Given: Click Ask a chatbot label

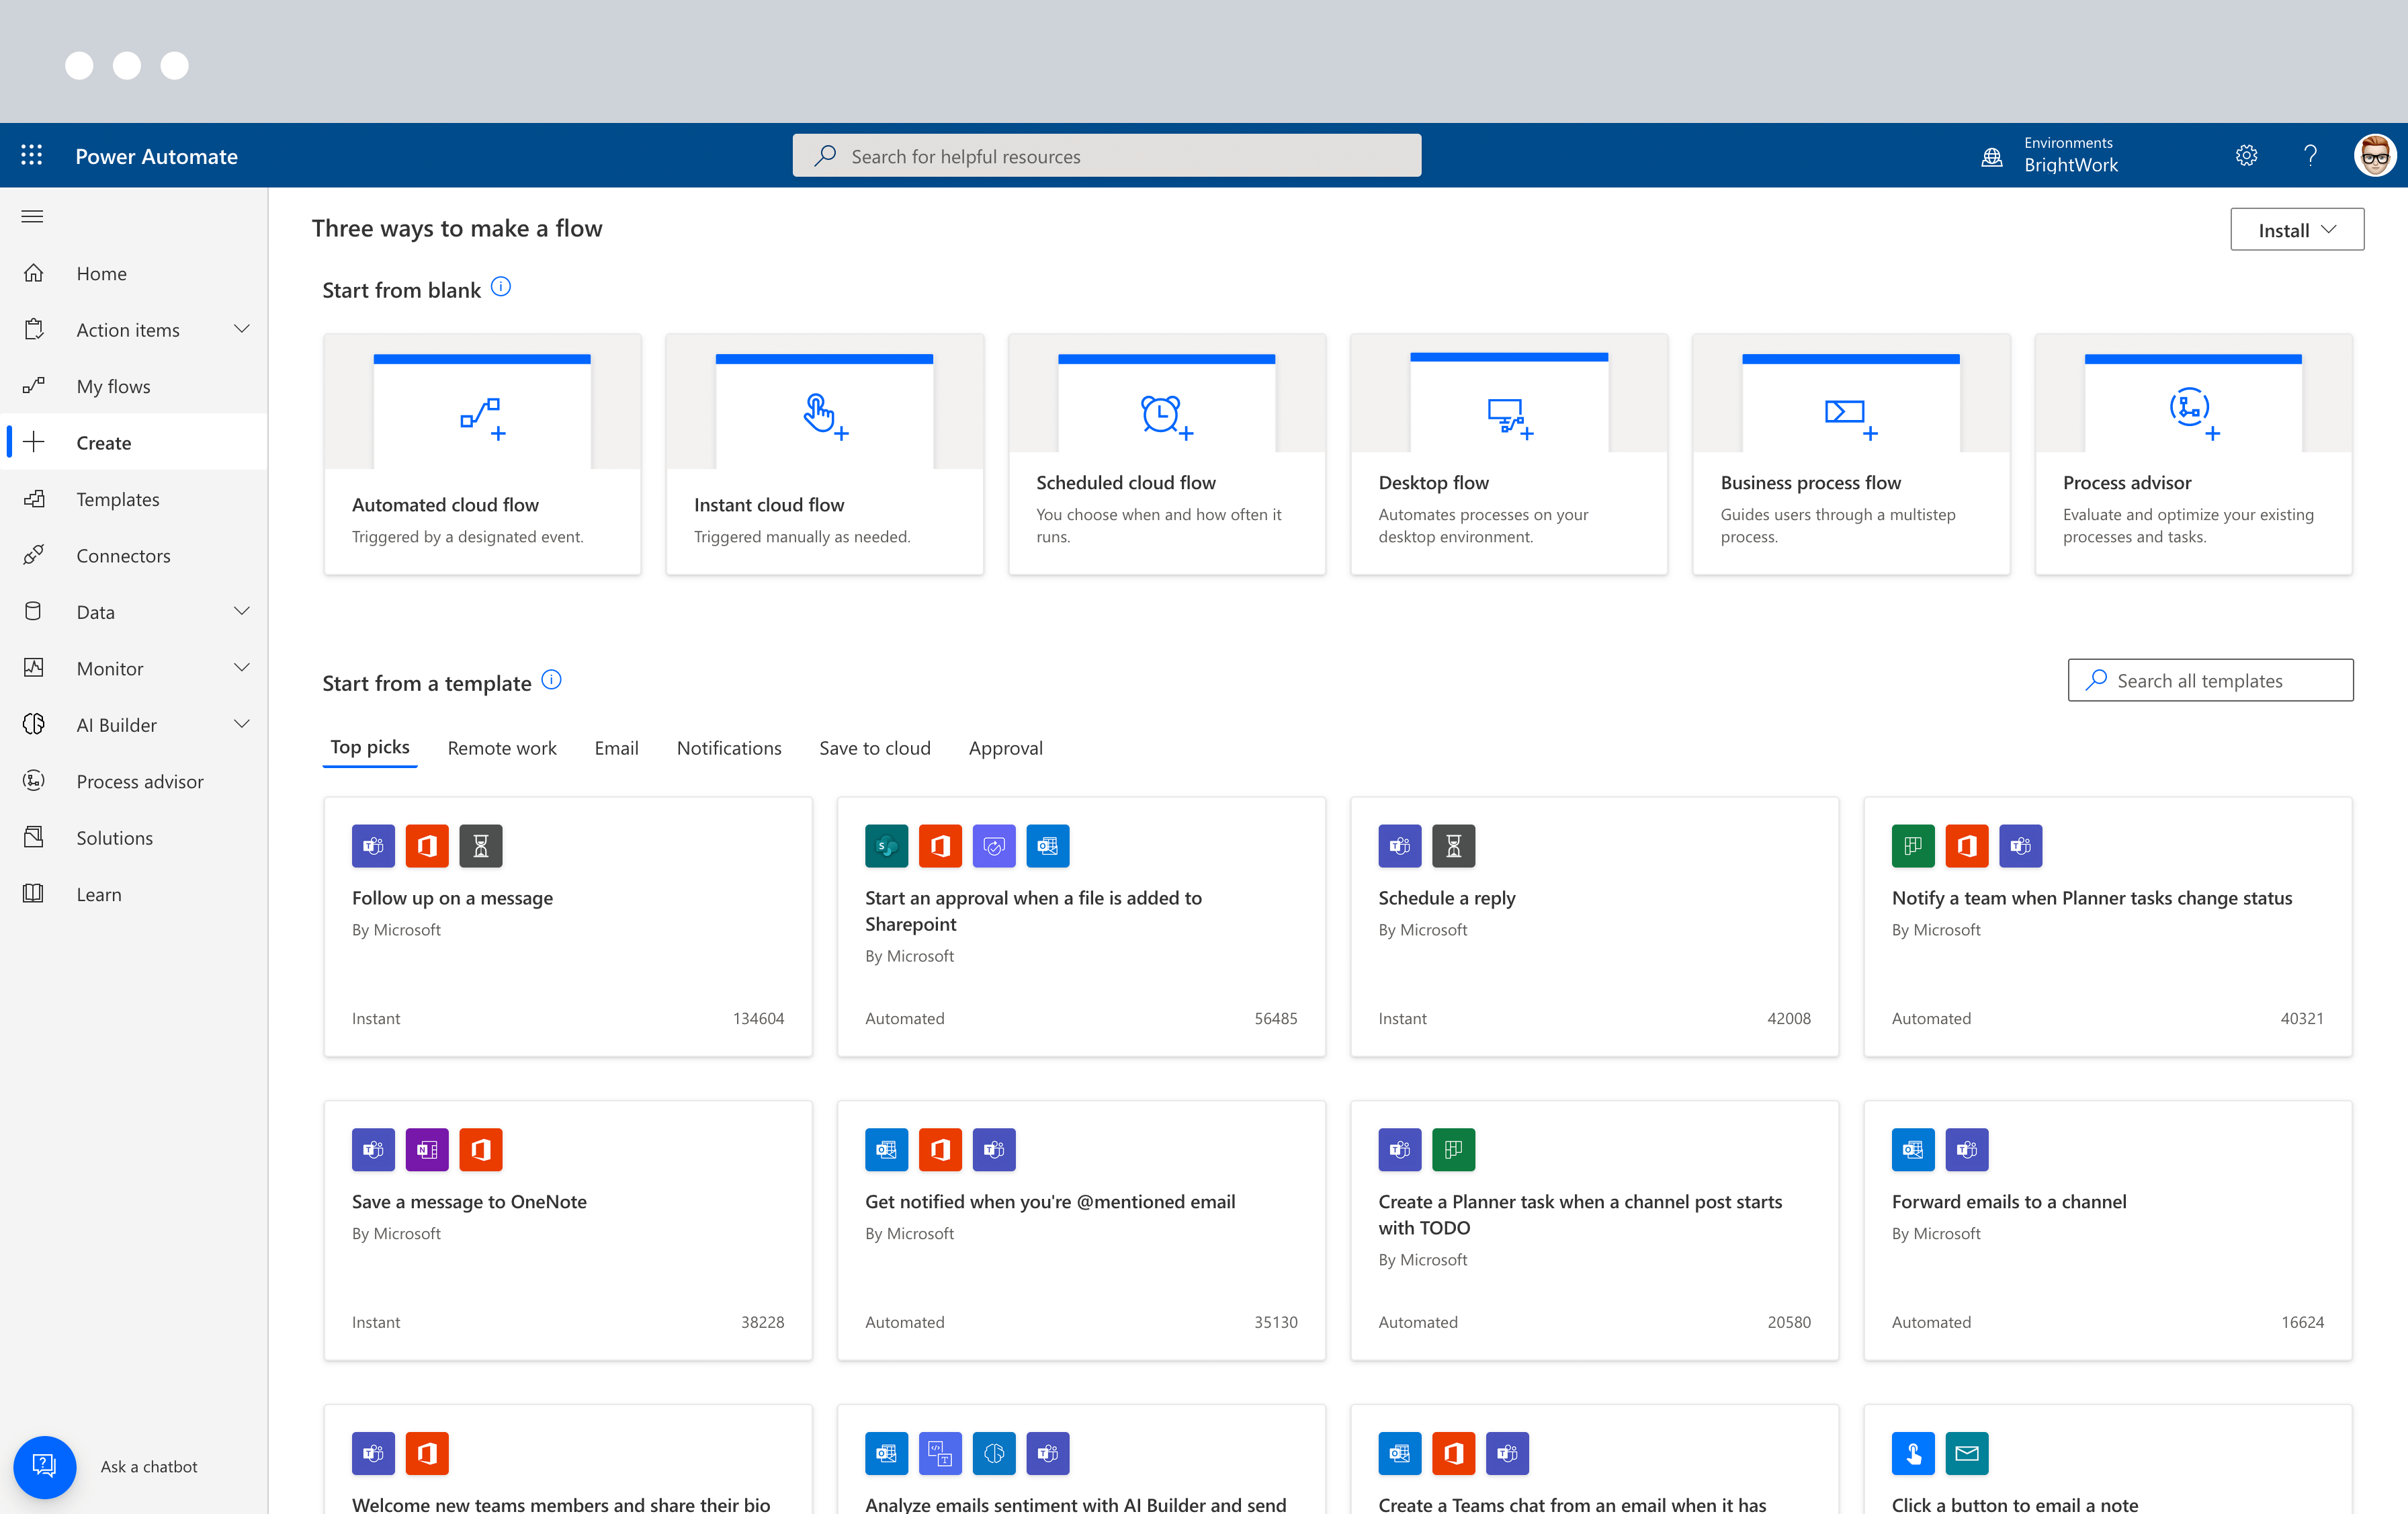Looking at the screenshot, I should pyautogui.click(x=149, y=1466).
